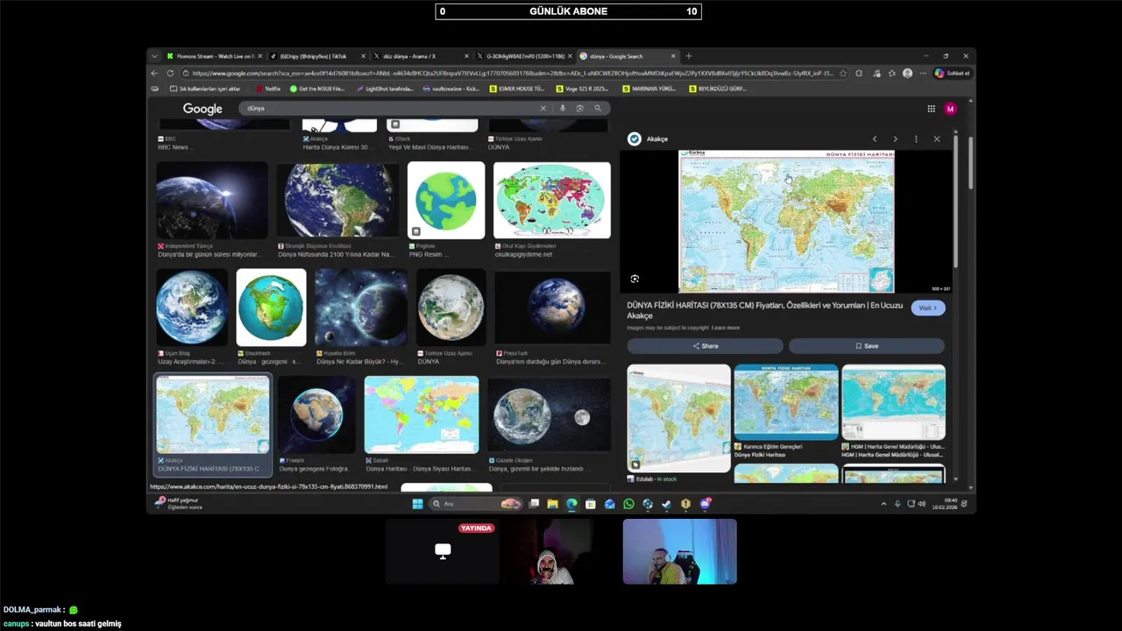Image resolution: width=1122 pixels, height=631 pixels.
Task: Open the HGM Harita Genel Müdürlüğü related thumbnail
Action: [893, 402]
